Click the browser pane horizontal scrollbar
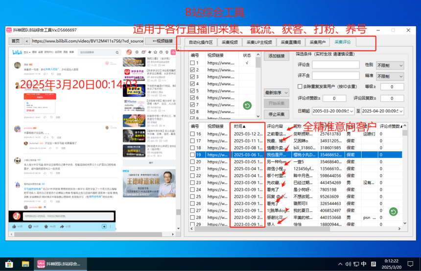 click(x=88, y=234)
